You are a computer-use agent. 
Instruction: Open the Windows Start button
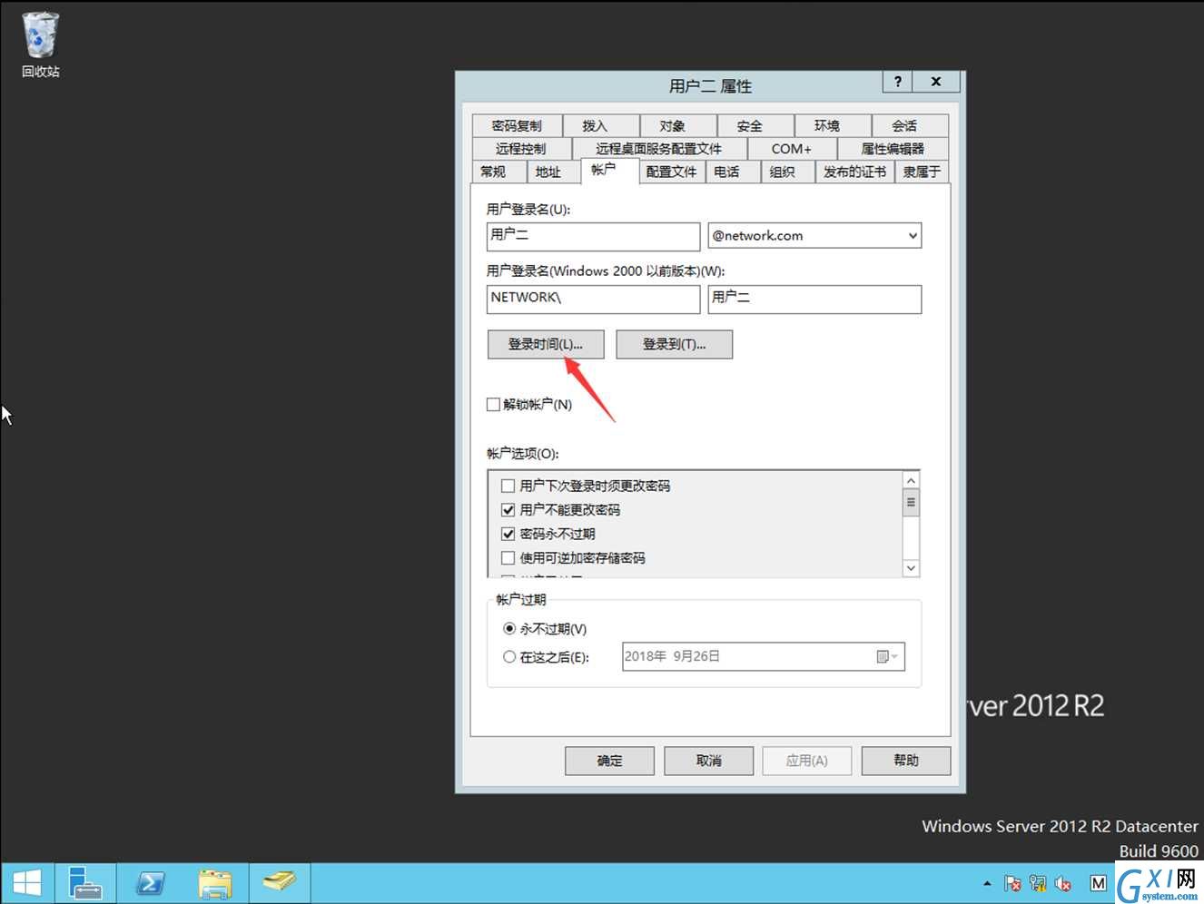click(x=27, y=882)
